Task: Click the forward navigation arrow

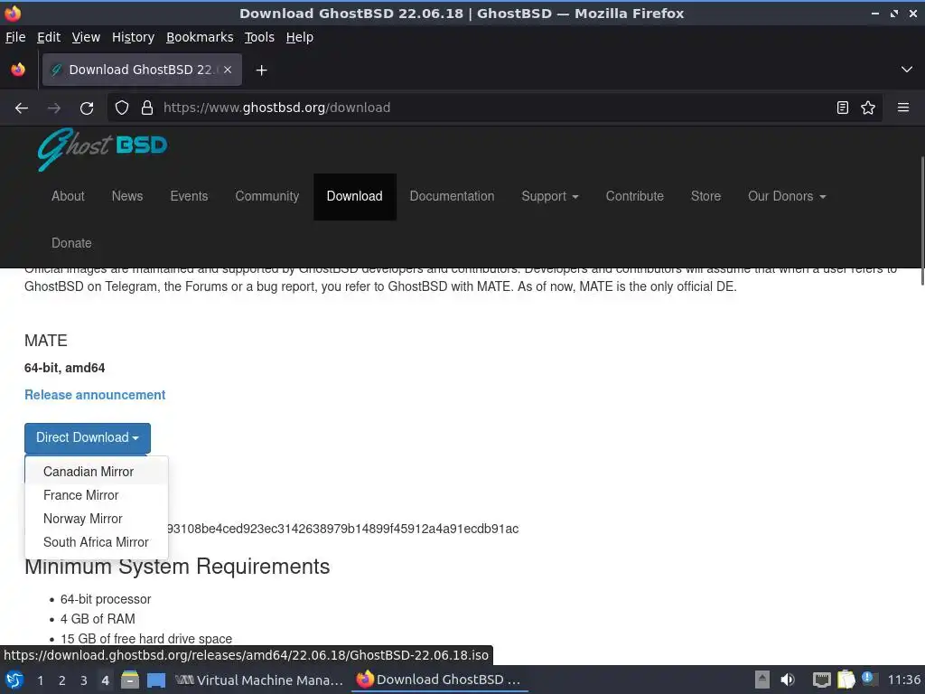Action: pos(53,108)
